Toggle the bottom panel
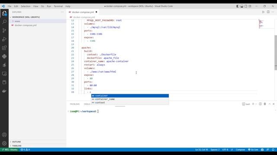Screen dimensions: 277x155 click(242, 6)
